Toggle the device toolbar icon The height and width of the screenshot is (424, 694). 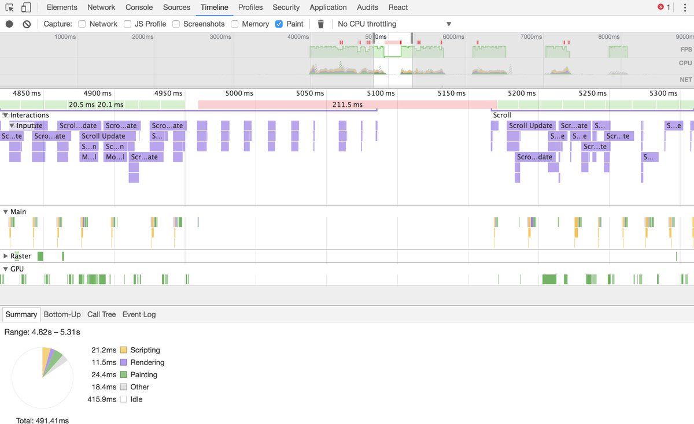pos(26,8)
